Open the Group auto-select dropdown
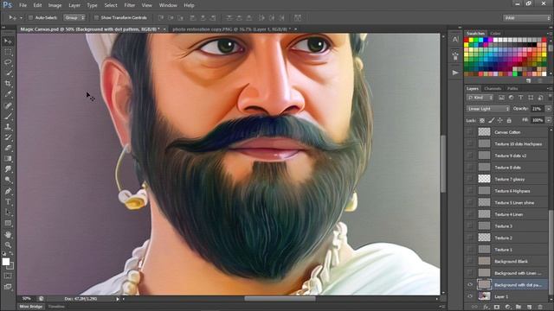Screen dimensions: 554x311 pyautogui.click(x=74, y=17)
